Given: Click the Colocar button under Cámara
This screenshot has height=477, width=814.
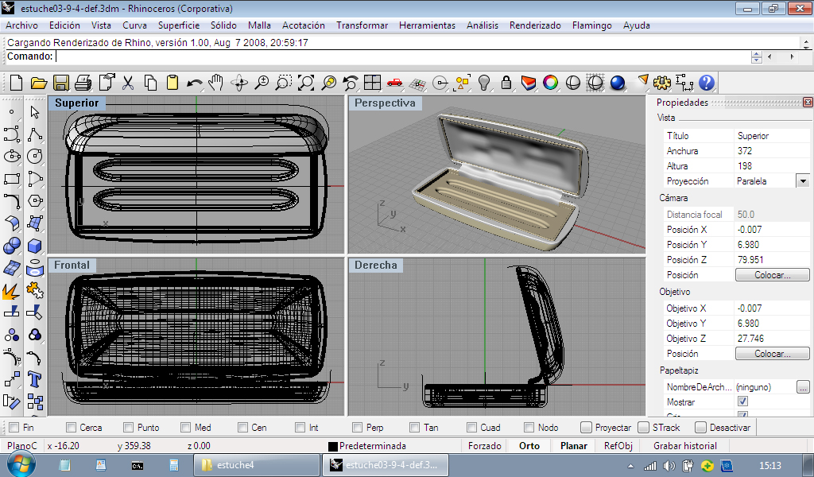Looking at the screenshot, I should 772,275.
